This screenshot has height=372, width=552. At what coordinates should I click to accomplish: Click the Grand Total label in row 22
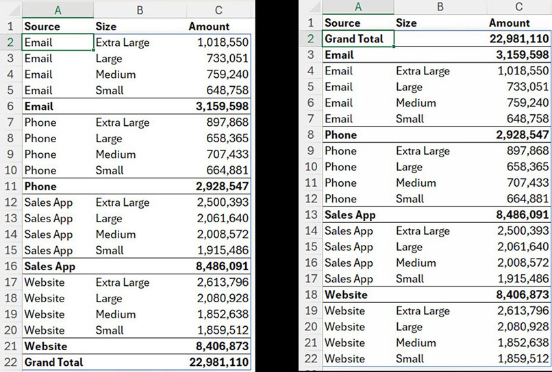(53, 362)
